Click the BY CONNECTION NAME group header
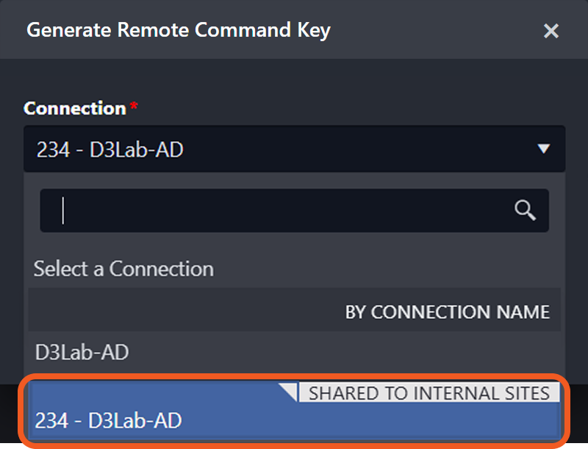Viewport: 588px width, 449px height. [x=447, y=312]
